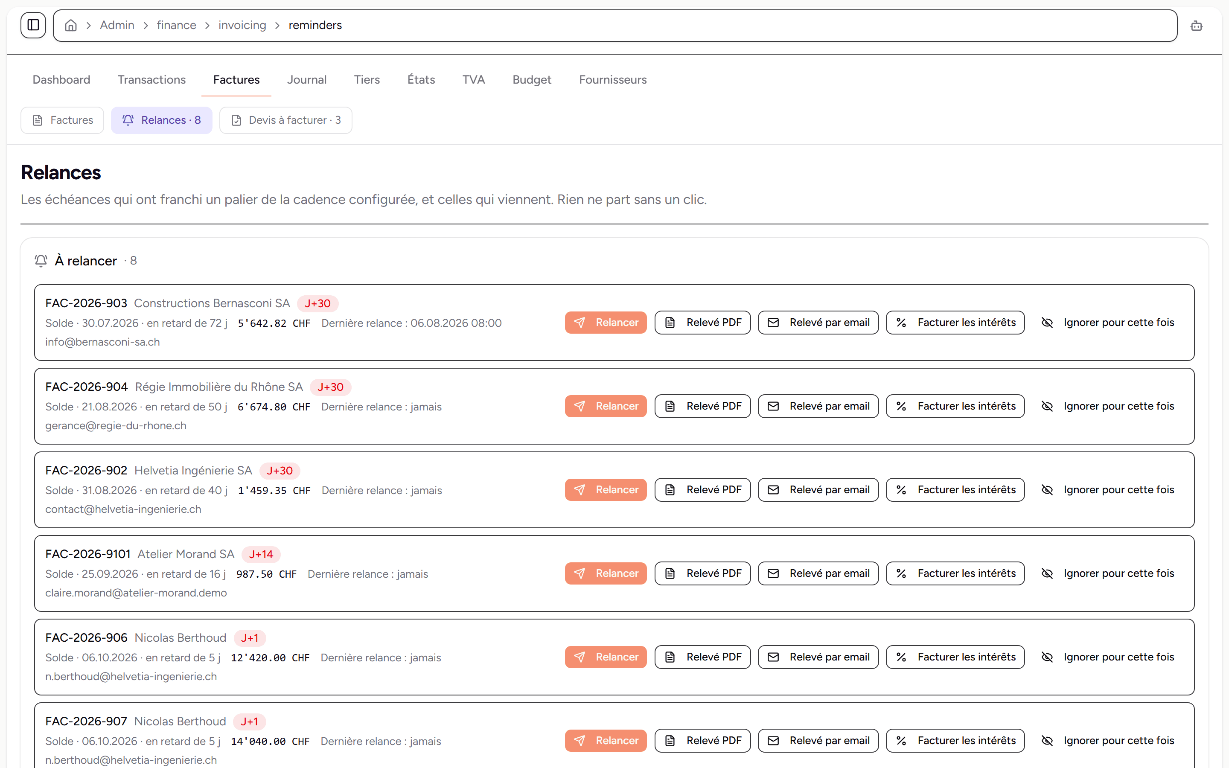Click Facturer les intérêts for FAC-2026-907
This screenshot has height=768, width=1229.
(x=955, y=741)
